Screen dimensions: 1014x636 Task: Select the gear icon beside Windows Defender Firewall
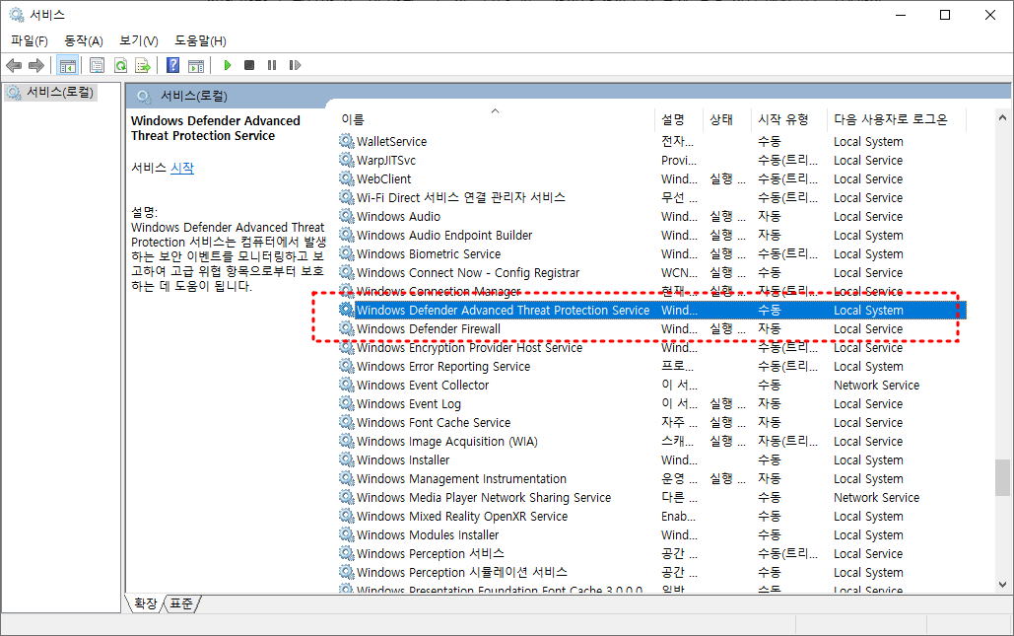pyautogui.click(x=347, y=328)
